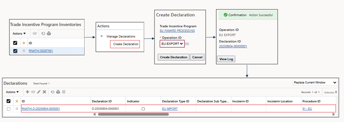Screen dimensions: 344x122
Task: Click Indicator column header
Action: (x=133, y=101)
